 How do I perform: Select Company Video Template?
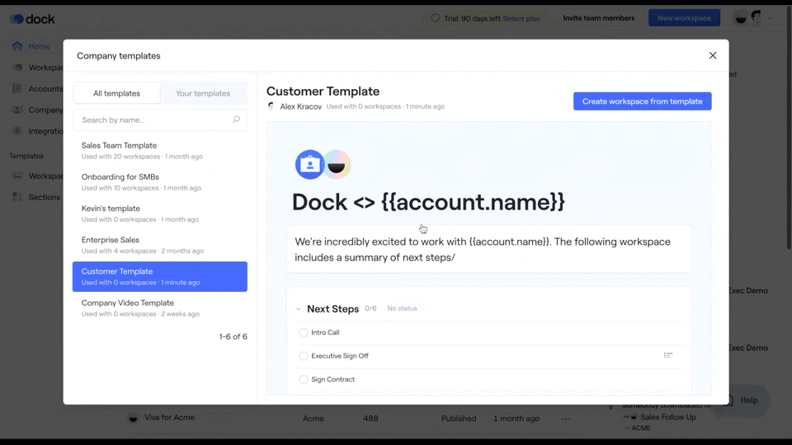[159, 307]
